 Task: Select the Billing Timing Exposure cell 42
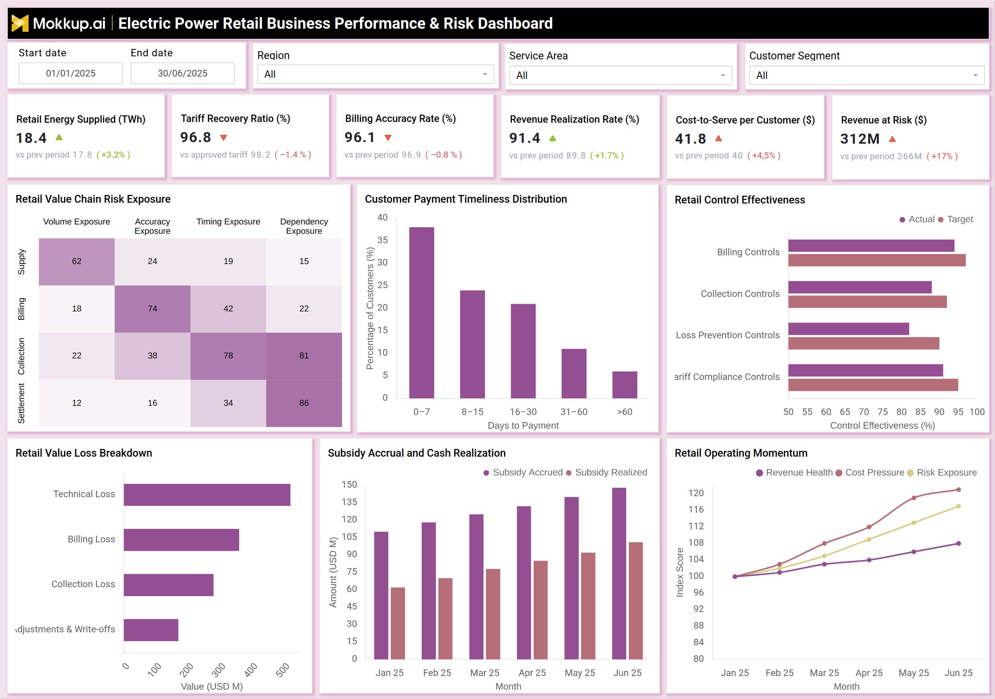(x=229, y=309)
